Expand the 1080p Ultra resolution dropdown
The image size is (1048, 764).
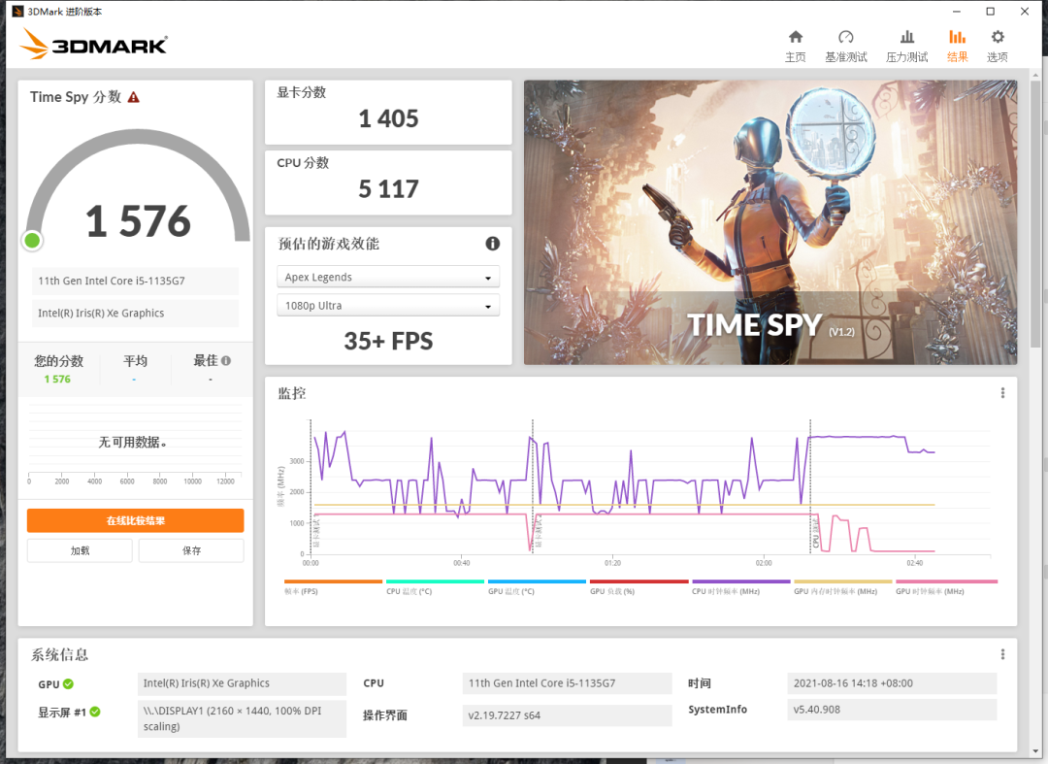[388, 306]
